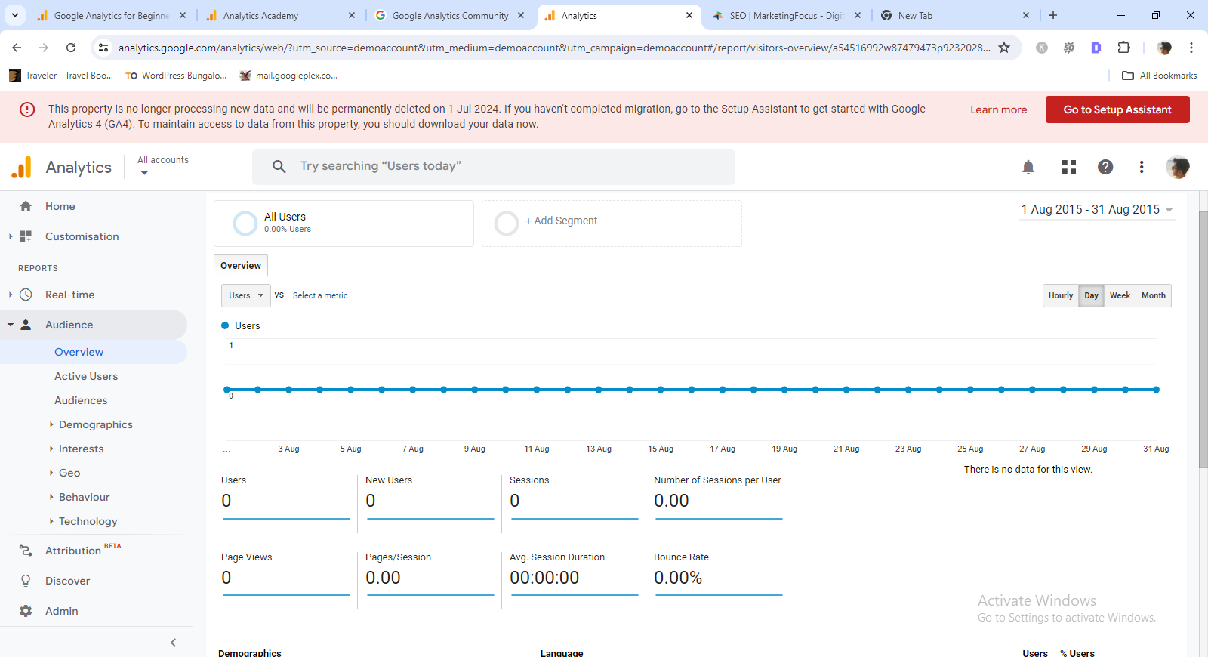
Task: Click the Analytics search box
Action: click(494, 166)
